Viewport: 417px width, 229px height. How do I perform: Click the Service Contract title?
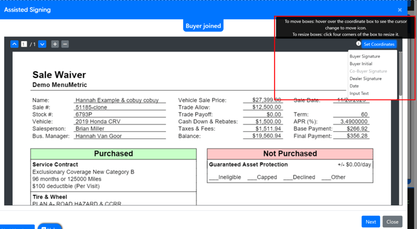[x=55, y=164]
